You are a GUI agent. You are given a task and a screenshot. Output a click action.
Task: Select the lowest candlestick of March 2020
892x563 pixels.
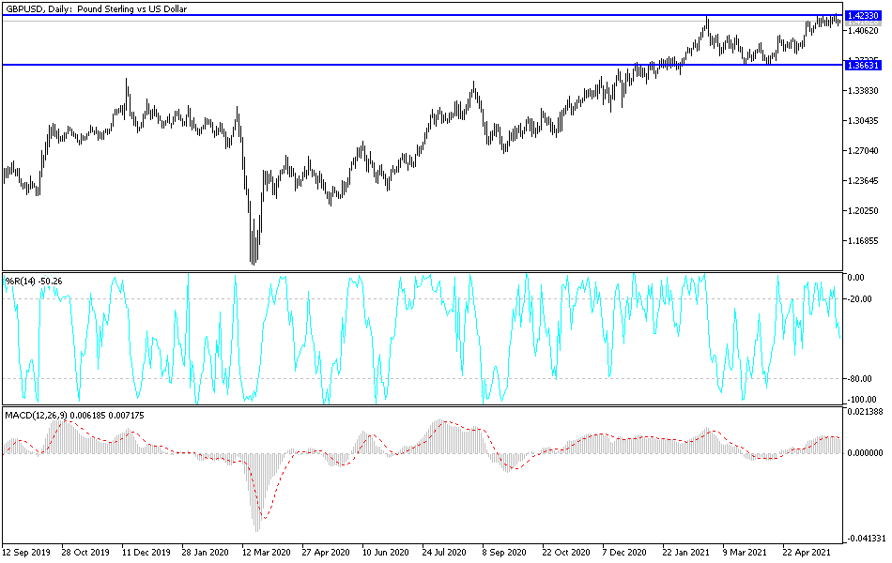pos(254,253)
